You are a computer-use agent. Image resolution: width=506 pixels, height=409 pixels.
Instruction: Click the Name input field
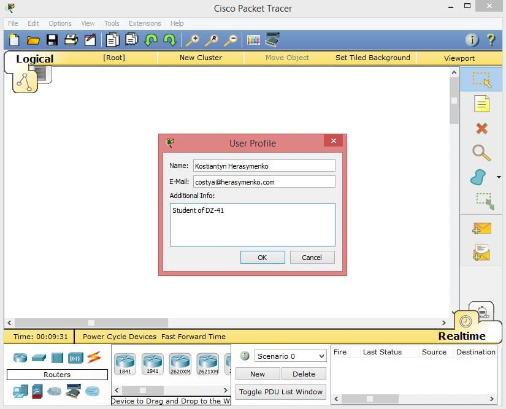264,166
